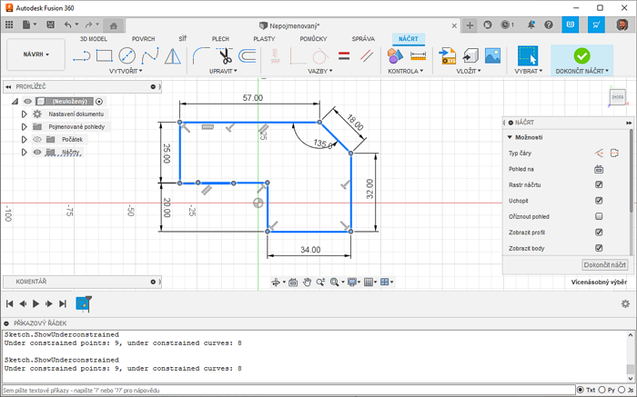Click the Insert SVG icon
Image resolution: width=637 pixels, height=397 pixels.
pos(448,55)
